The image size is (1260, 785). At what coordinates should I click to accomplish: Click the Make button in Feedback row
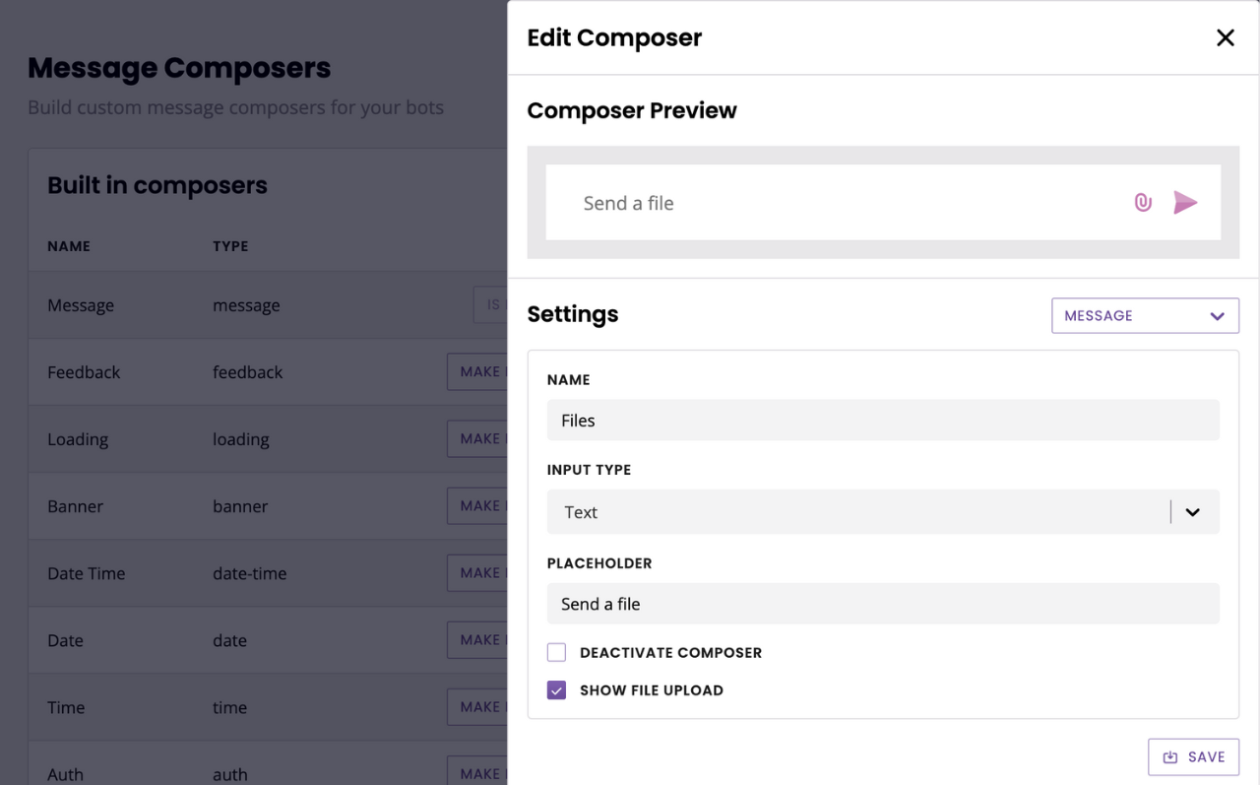click(x=477, y=372)
